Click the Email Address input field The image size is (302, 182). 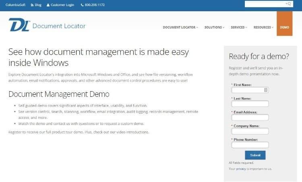(250, 117)
